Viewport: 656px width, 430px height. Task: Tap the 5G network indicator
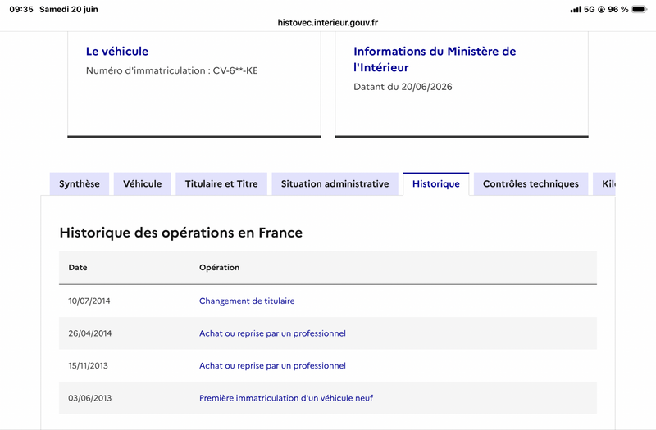(589, 9)
